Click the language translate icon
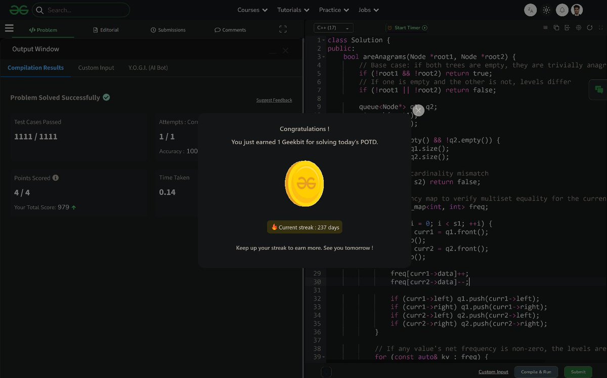The height and width of the screenshot is (378, 607). point(530,10)
